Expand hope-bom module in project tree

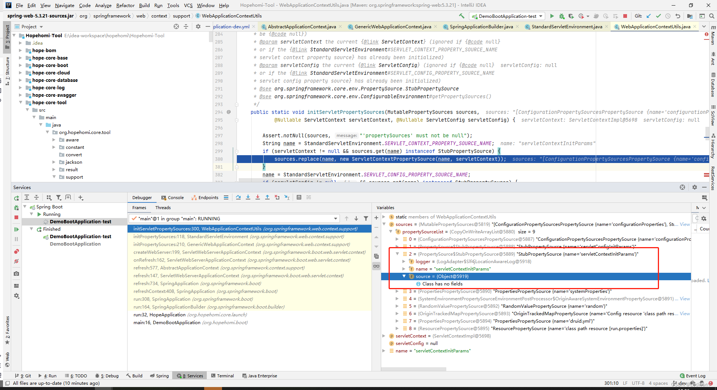[x=20, y=50]
